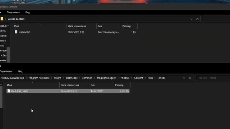Select the readme.txt file name
The height and width of the screenshot is (129, 230).
tap(24, 32)
